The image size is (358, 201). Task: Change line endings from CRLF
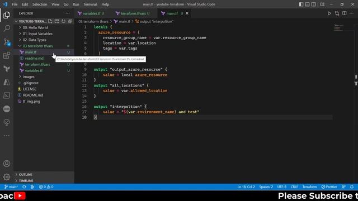point(294,186)
